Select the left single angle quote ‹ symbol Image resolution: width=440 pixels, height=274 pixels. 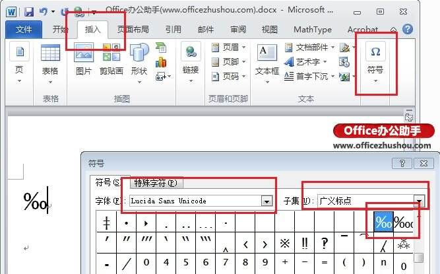coord(245,243)
